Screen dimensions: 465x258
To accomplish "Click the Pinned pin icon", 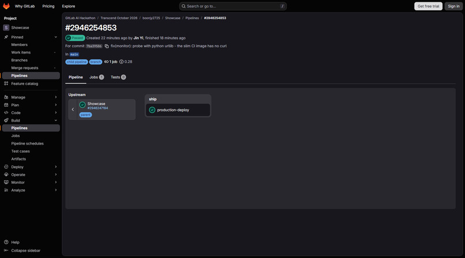I will (x=6, y=37).
